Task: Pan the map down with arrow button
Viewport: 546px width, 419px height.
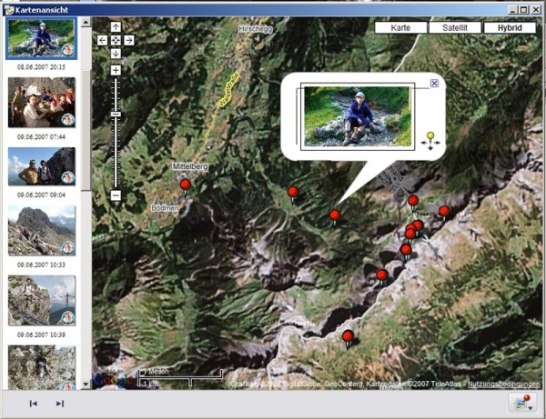Action: pos(116,53)
